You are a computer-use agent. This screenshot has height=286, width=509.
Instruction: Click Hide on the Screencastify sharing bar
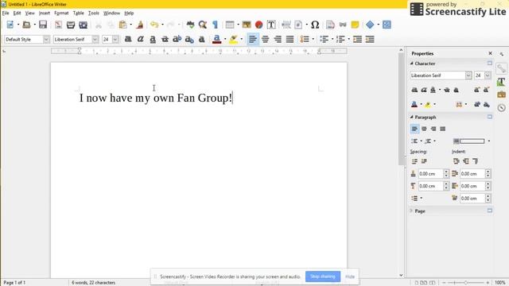click(350, 276)
